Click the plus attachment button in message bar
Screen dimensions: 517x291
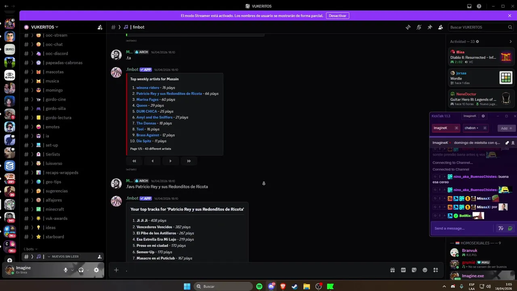116,270
